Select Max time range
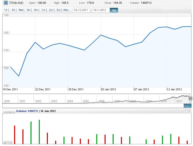This screenshot has height=146, width=193. click(66, 10)
